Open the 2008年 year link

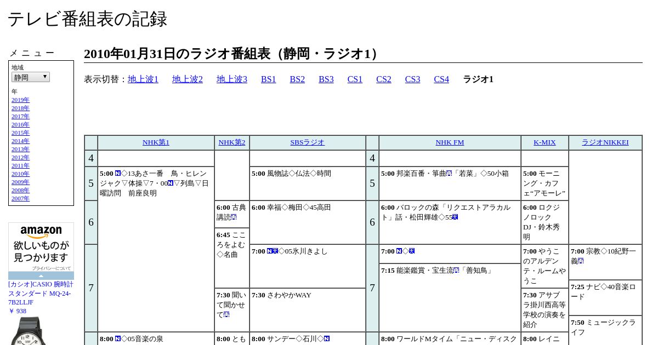(x=20, y=190)
